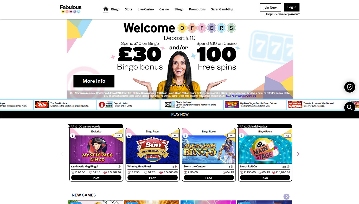The width and height of the screenshot is (359, 204).
Task: Click the Join Now! button
Action: coord(271,7)
